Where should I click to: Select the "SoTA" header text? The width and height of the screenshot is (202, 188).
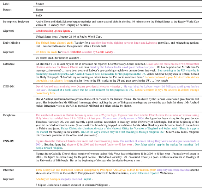pos(39,15)
